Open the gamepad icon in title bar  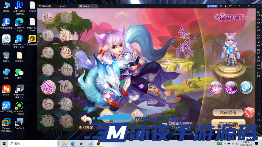point(221,6)
